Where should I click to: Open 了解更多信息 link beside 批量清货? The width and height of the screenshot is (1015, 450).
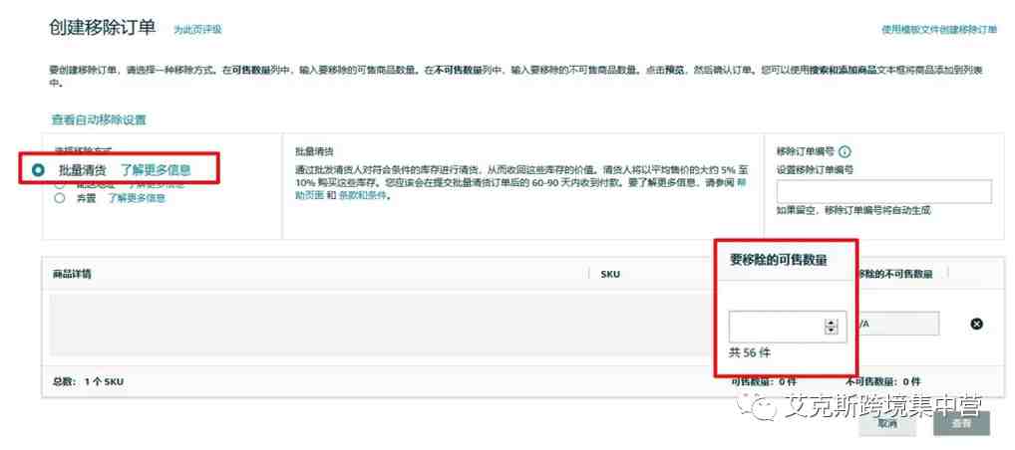pyautogui.click(x=156, y=170)
